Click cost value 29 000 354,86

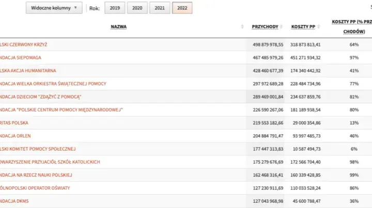(x=306, y=123)
